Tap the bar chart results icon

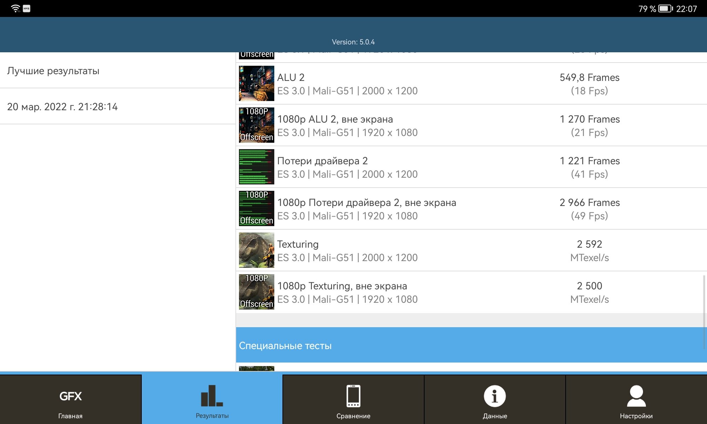point(212,396)
